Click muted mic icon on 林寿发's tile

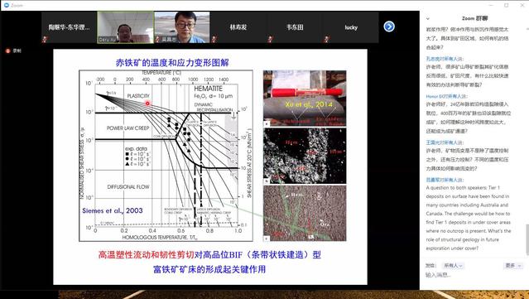214,40
